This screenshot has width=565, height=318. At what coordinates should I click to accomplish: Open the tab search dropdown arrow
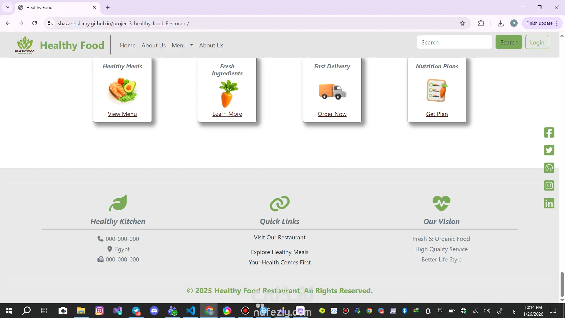click(x=8, y=7)
